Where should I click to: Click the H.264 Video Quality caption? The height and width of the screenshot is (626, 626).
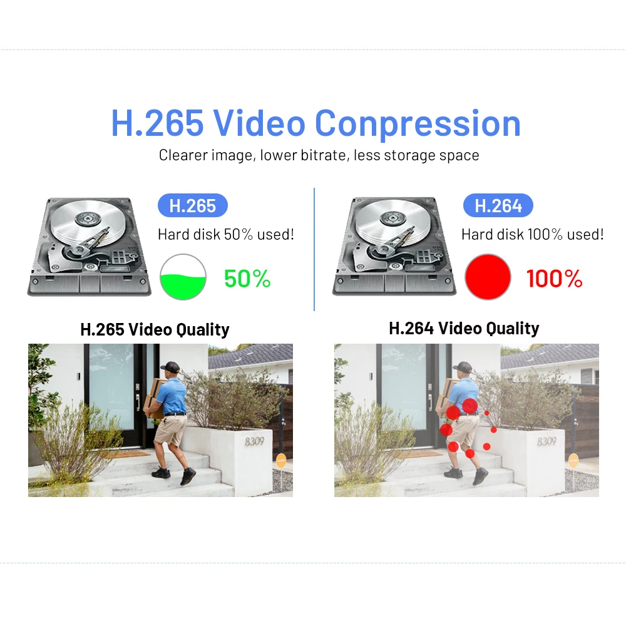point(464,328)
